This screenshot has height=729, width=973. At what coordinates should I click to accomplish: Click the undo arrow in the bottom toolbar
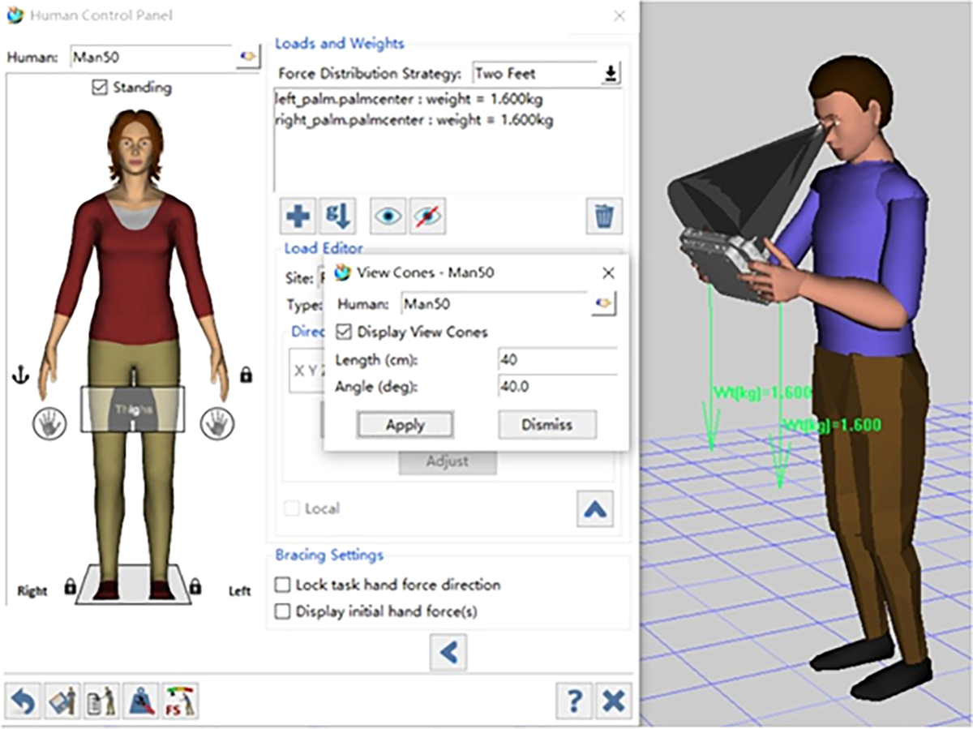pyautogui.click(x=24, y=701)
